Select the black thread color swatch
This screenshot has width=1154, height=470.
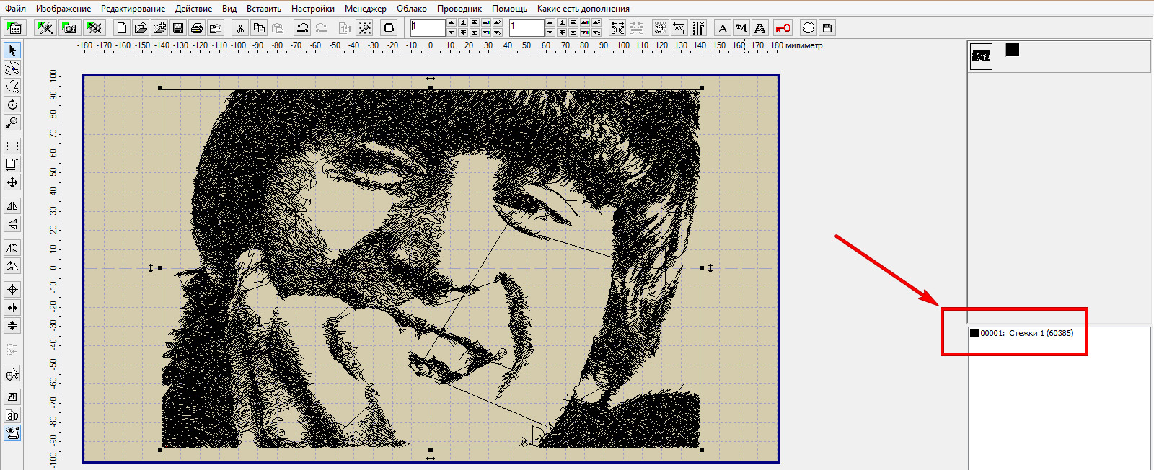tap(1013, 50)
